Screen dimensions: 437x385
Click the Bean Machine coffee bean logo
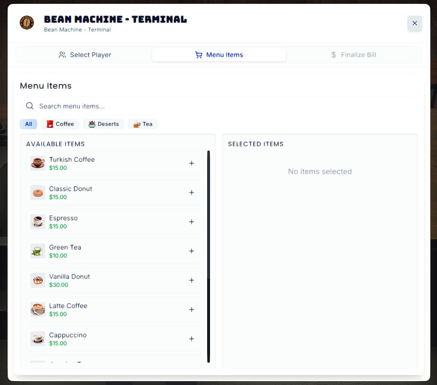coord(27,23)
